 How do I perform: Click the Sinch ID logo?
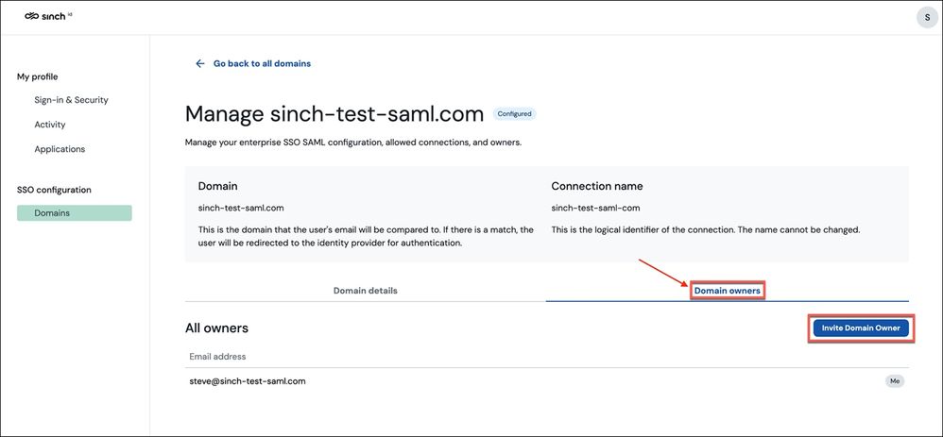point(49,16)
